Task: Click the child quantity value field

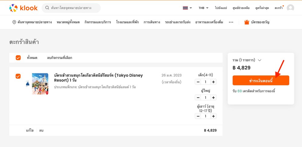Action: point(205,82)
